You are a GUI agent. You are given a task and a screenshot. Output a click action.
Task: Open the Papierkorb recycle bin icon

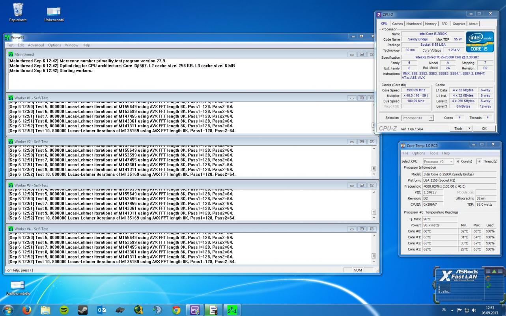[18, 12]
